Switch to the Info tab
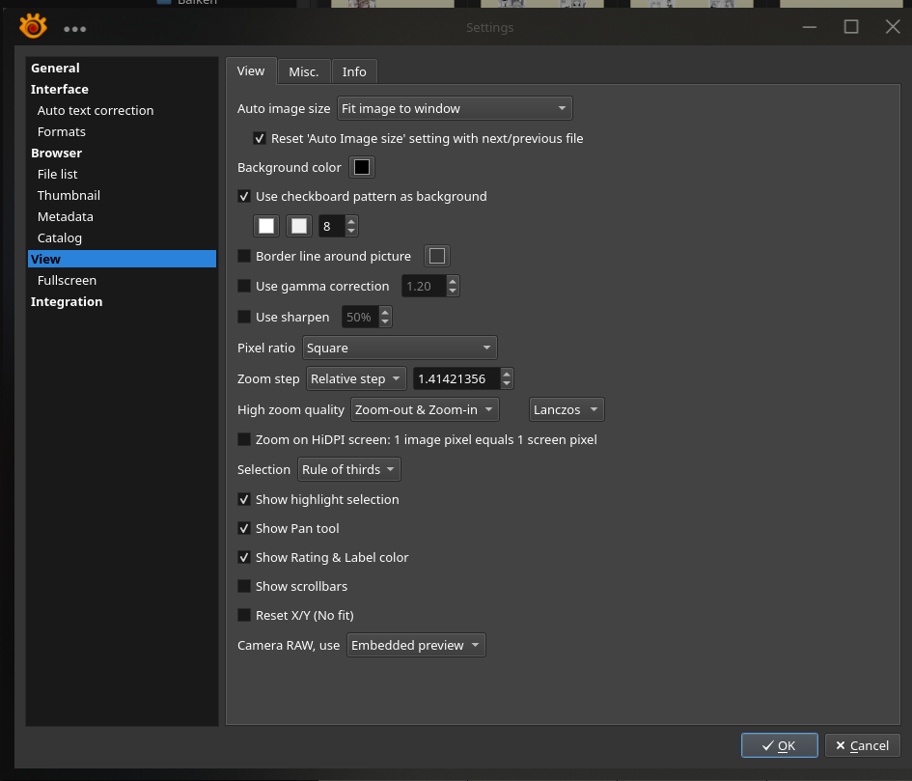Image resolution: width=912 pixels, height=781 pixels. point(354,71)
